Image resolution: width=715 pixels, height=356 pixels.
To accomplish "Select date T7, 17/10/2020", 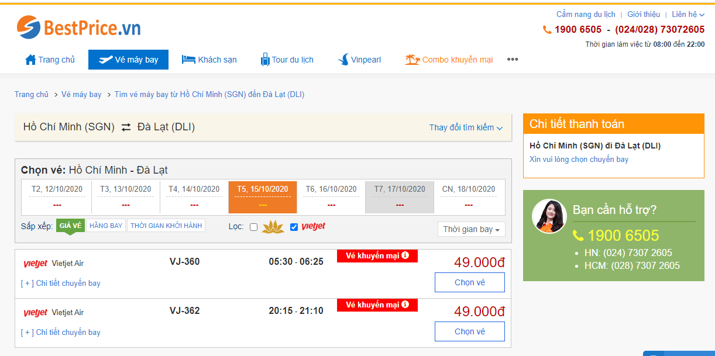I will (400, 197).
